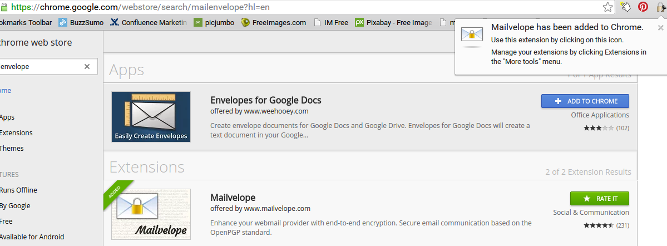The image size is (667, 246).
Task: Filter results by Apps
Action: (7, 117)
